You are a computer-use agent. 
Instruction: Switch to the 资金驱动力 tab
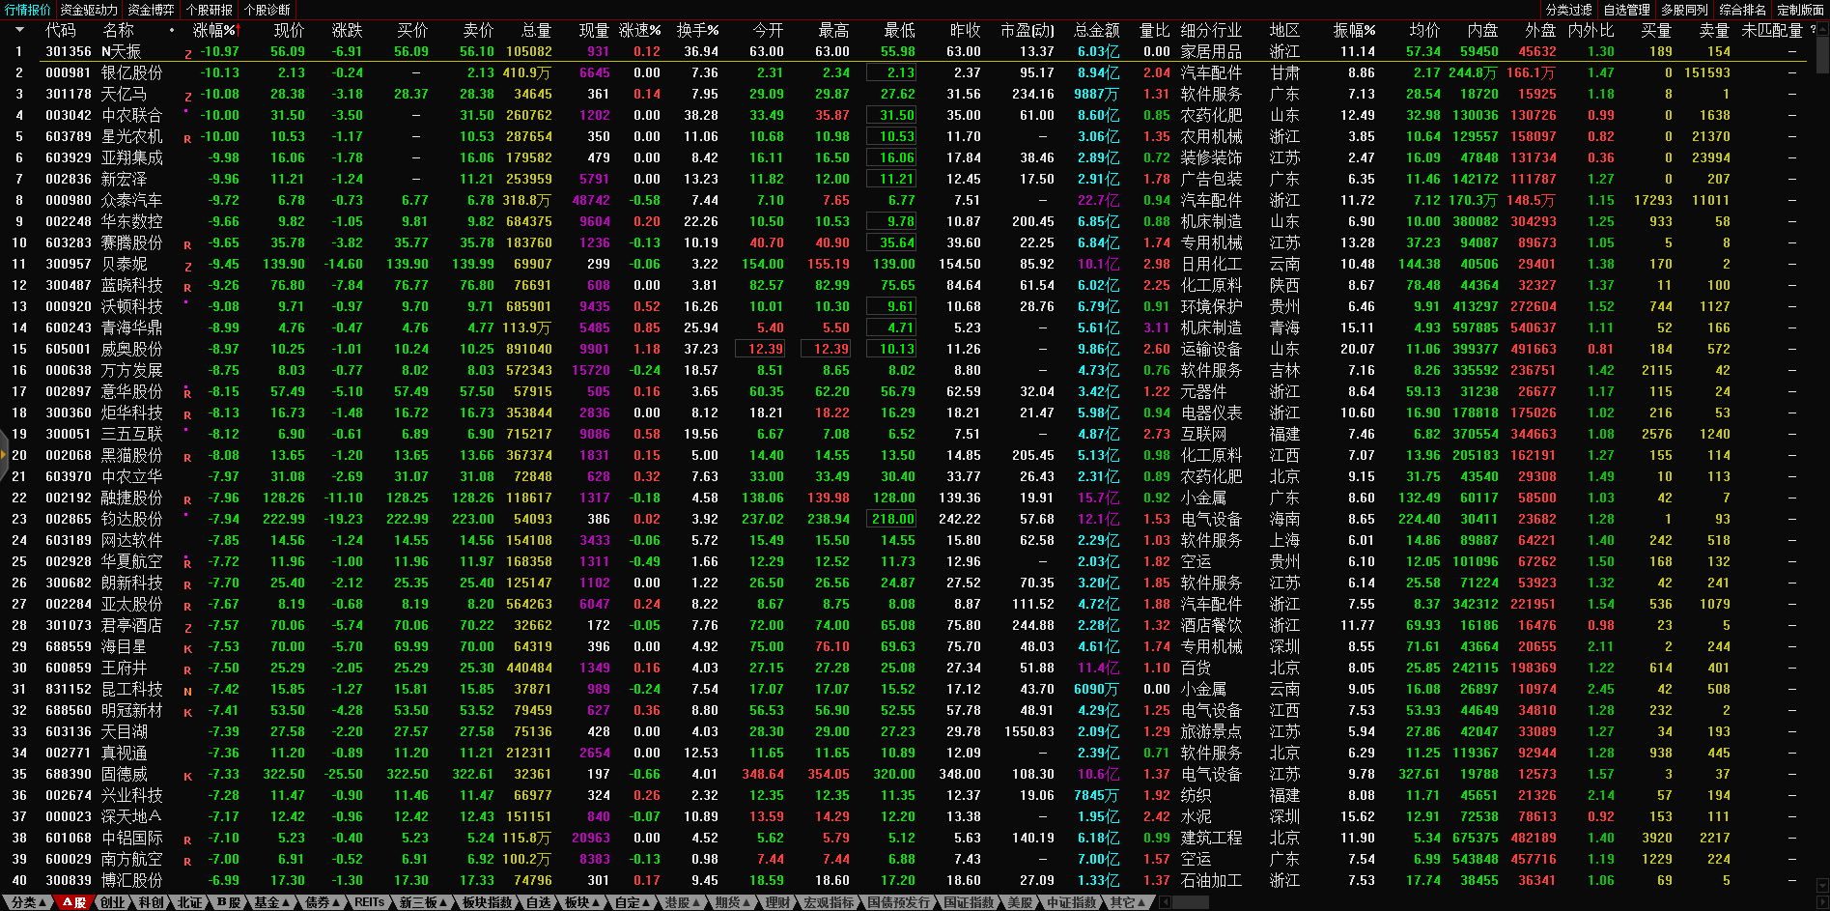(x=89, y=10)
